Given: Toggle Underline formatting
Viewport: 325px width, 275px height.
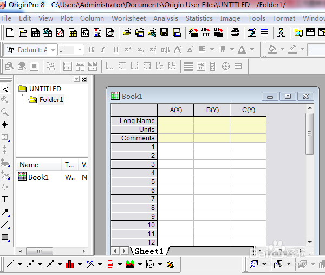Looking at the screenshot, I should click(116, 49).
